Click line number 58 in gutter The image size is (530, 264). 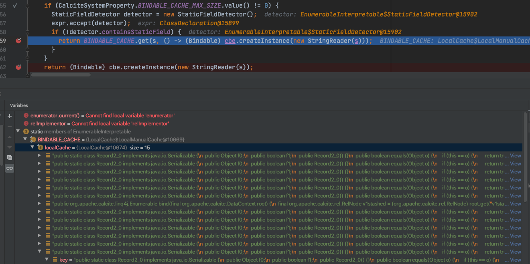(3, 32)
